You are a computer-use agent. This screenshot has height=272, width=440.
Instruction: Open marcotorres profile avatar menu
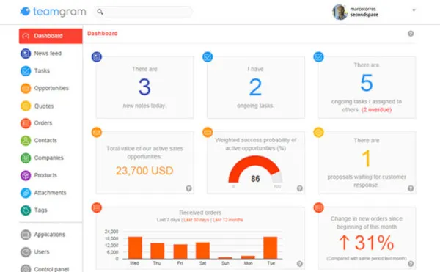coord(340,12)
